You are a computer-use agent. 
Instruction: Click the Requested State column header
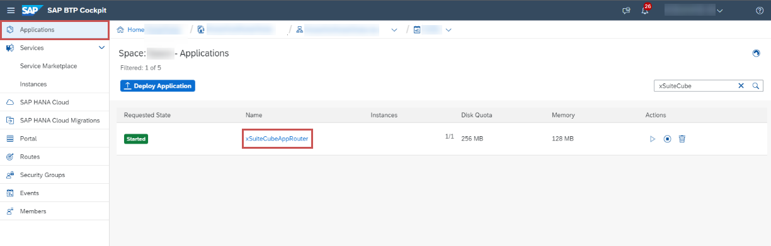click(x=147, y=115)
